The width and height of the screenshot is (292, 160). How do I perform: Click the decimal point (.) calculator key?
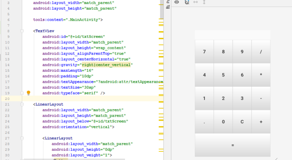point(204,122)
